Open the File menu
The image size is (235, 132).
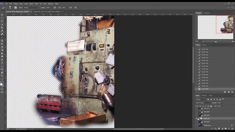(7, 4)
